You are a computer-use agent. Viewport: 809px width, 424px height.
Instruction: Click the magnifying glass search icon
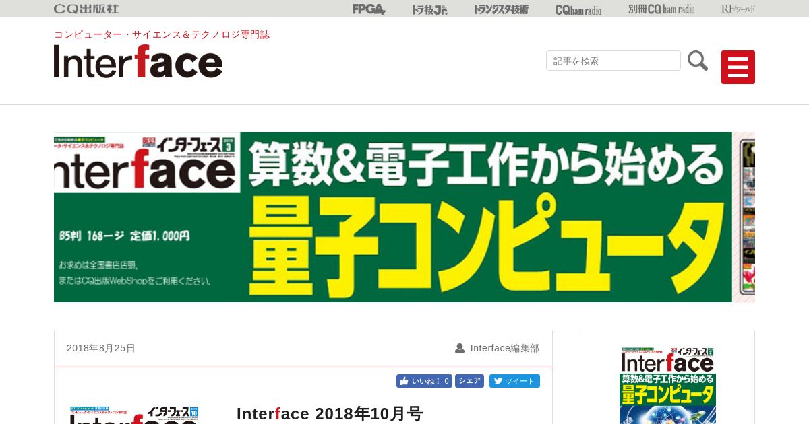click(x=698, y=61)
